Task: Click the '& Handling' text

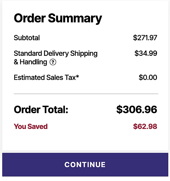Action: tap(30, 62)
